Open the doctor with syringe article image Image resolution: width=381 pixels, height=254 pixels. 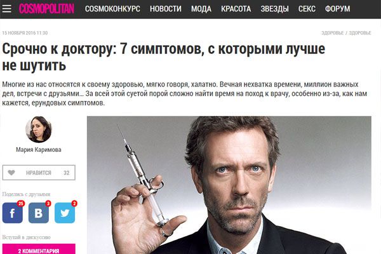click(229, 185)
